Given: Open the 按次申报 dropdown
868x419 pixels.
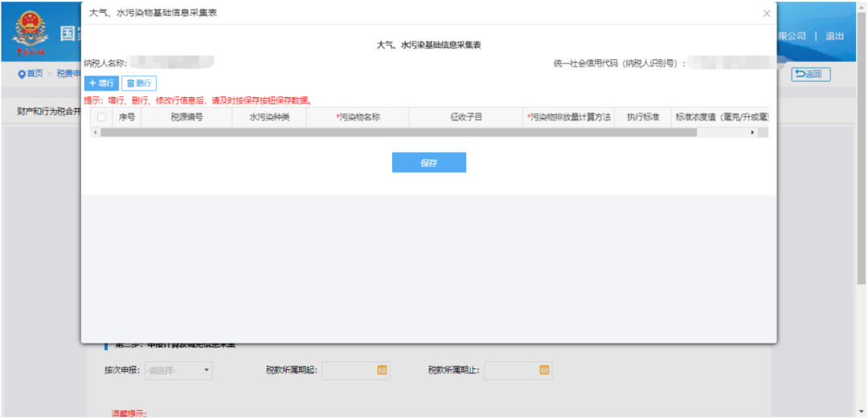Looking at the screenshot, I should coord(178,370).
